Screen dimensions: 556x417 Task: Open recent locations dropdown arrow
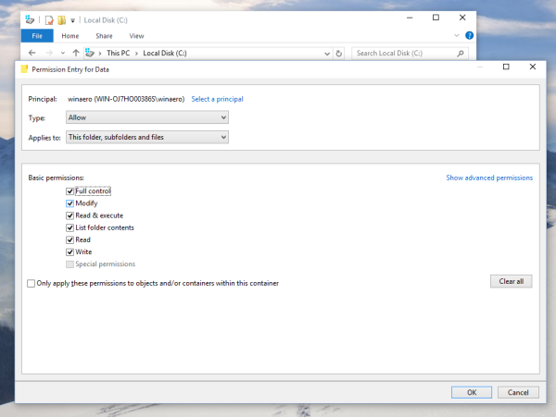(x=63, y=53)
